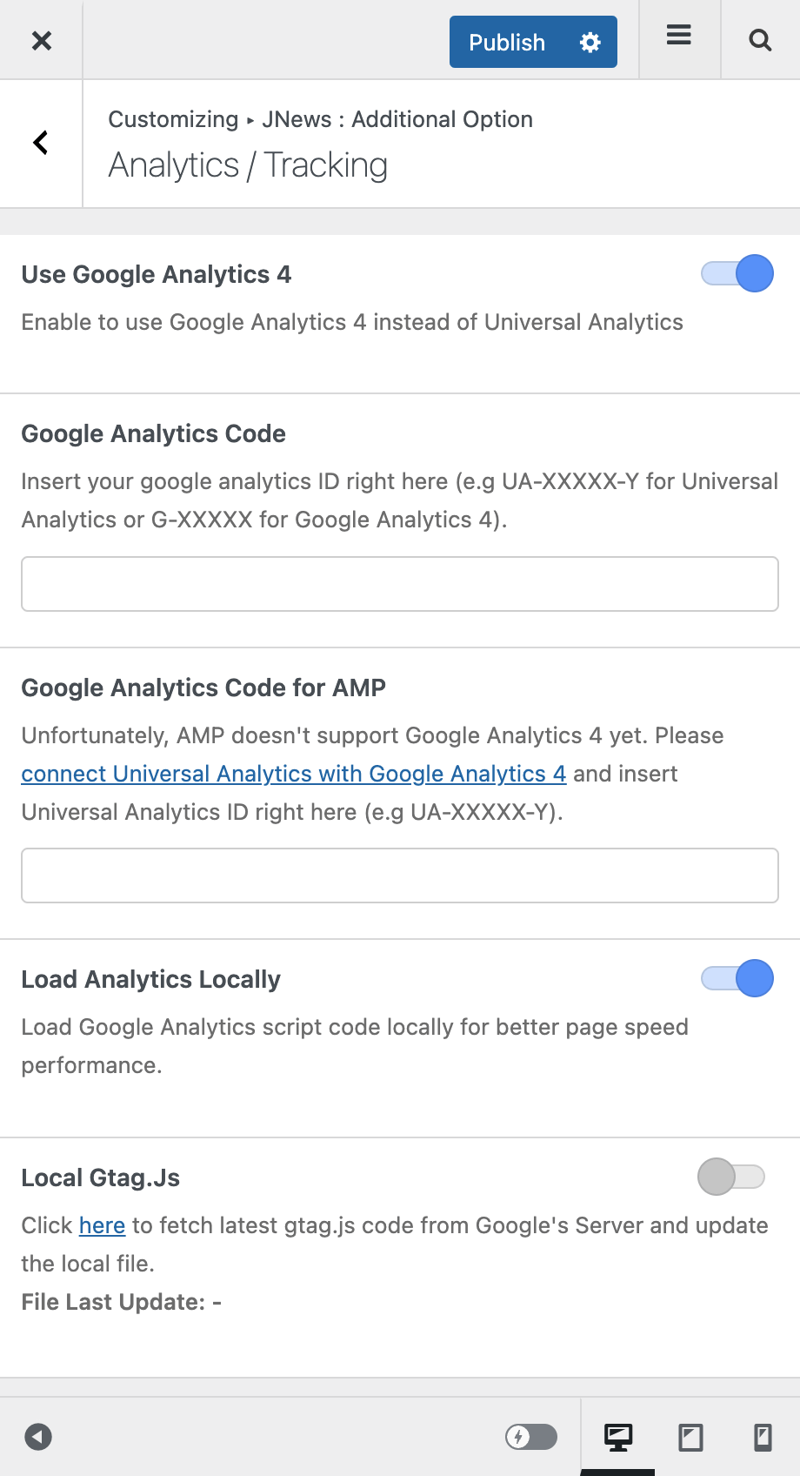Hide controls with the collapse arrow icon

(x=38, y=1436)
